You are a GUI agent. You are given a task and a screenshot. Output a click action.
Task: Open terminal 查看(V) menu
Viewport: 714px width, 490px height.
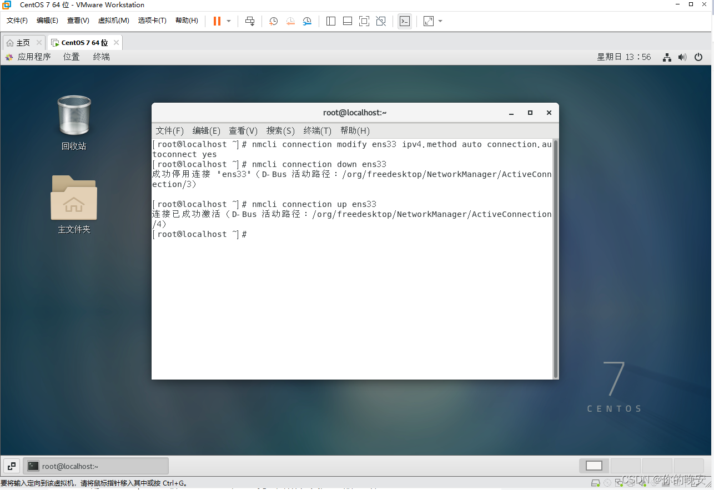243,131
